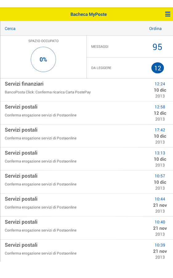The width and height of the screenshot is (173, 278).
Task: Open the Servizi postali message from 10:40
Action: click(86, 228)
